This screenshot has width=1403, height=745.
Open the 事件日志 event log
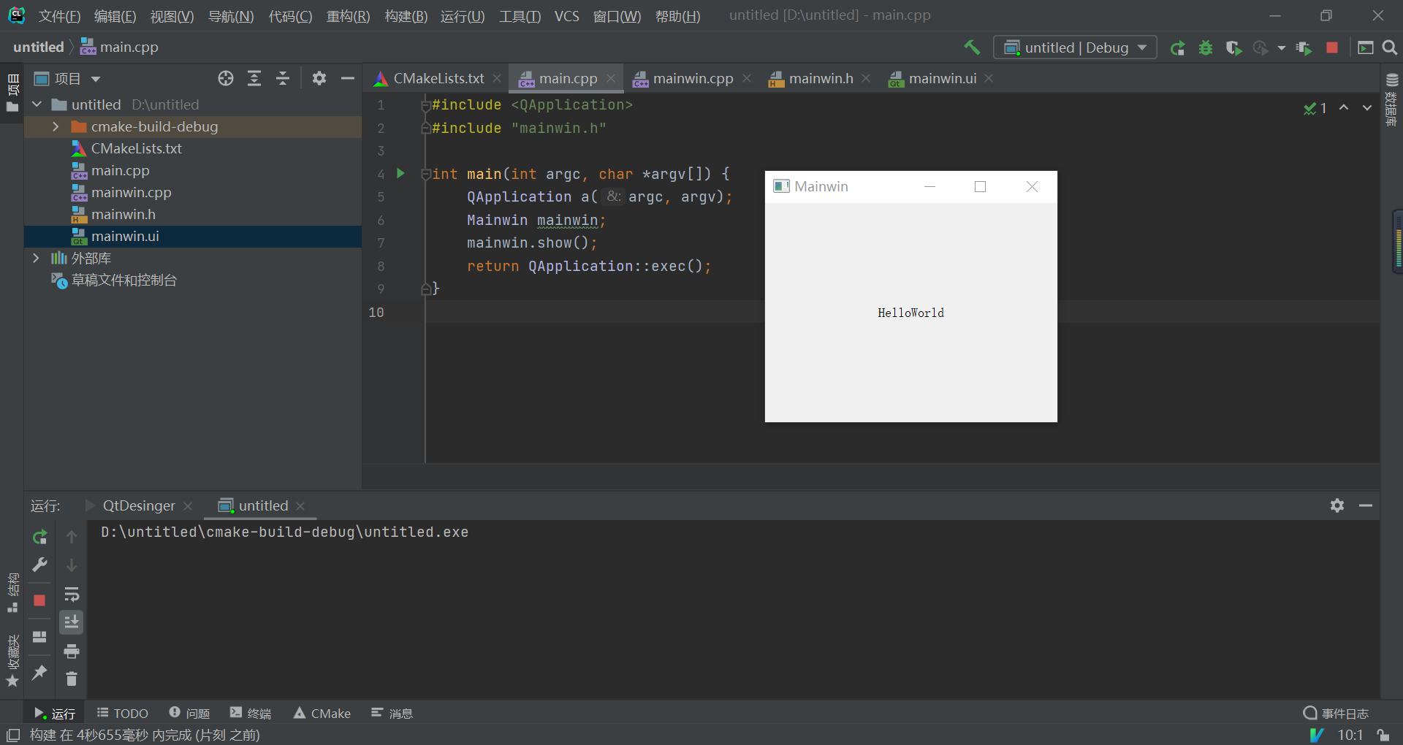1335,713
